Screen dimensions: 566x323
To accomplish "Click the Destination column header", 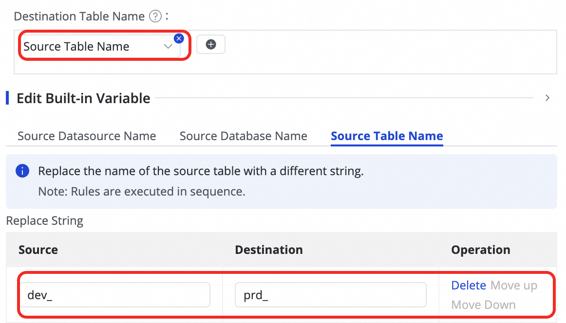I will pyautogui.click(x=269, y=250).
